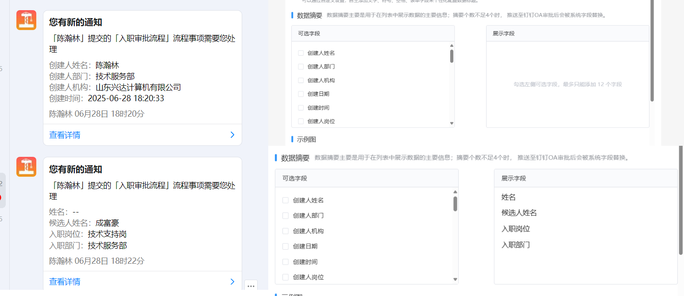The width and height of the screenshot is (684, 296).
Task: Click the red app icon on the first notification
Action: [x=26, y=20]
